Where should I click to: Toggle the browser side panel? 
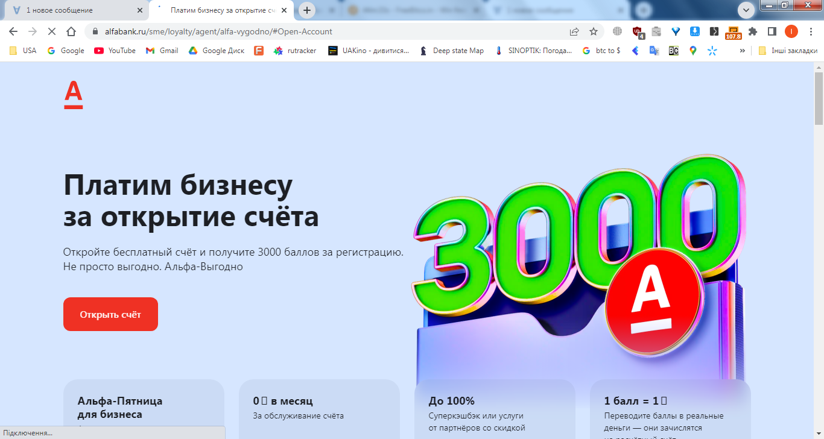pos(772,31)
